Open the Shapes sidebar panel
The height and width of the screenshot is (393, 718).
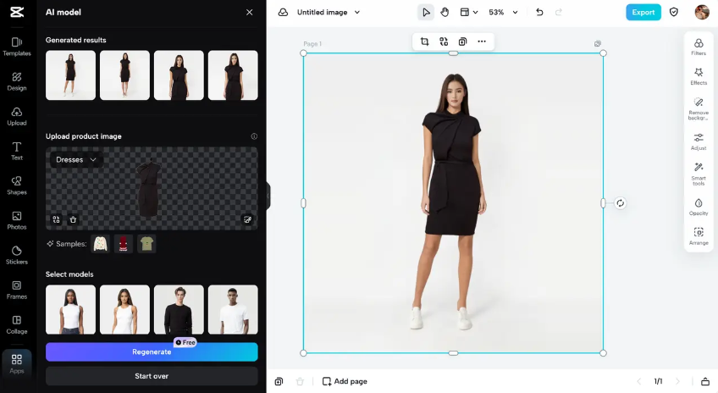(x=17, y=185)
